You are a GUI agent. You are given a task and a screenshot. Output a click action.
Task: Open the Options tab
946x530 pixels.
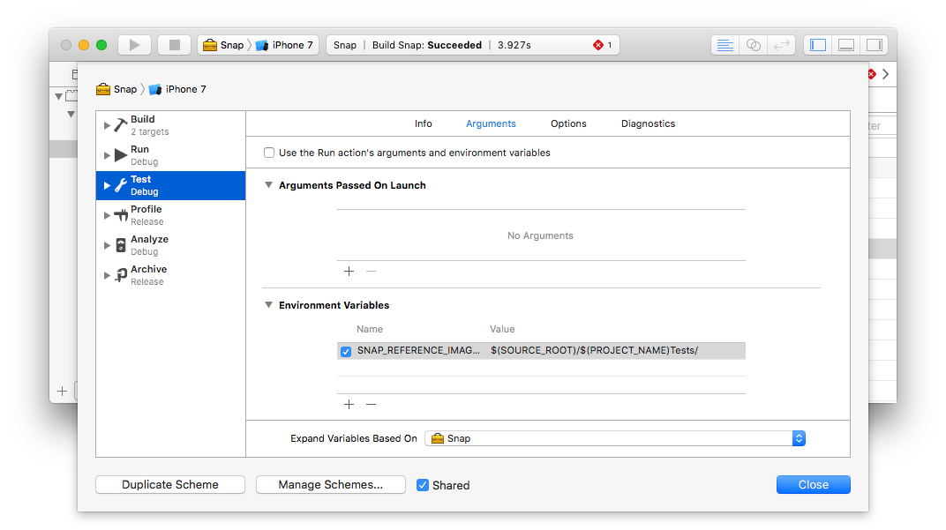pos(567,123)
